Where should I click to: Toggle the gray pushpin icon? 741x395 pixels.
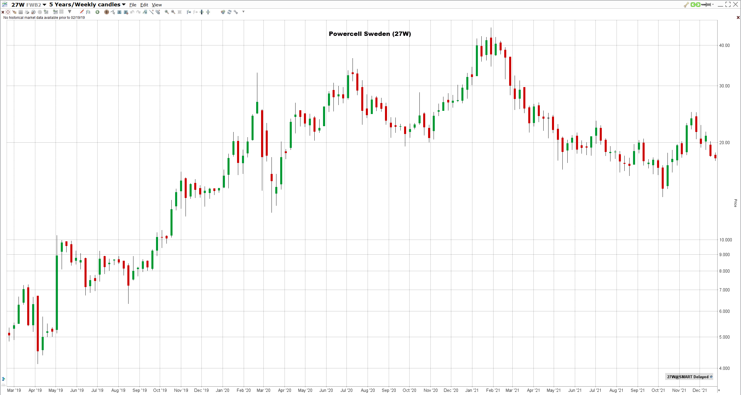[706, 5]
